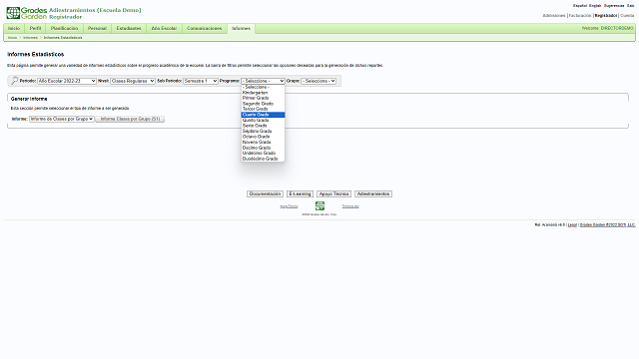Open the Año Escolar tab

coord(164,29)
